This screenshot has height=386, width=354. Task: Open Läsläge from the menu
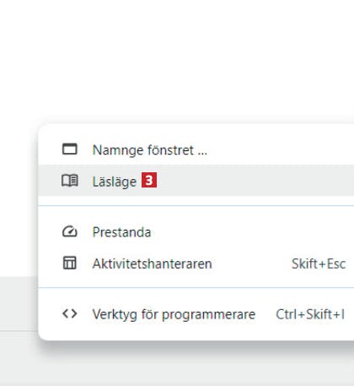[x=196, y=181]
